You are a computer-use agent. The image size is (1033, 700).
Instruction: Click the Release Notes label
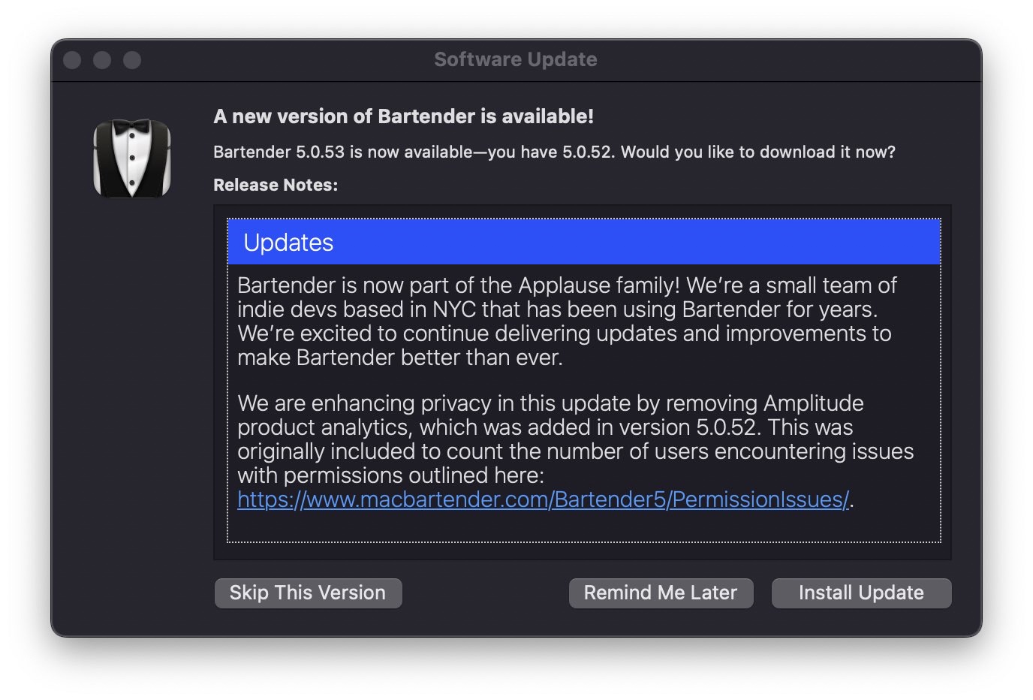[276, 185]
